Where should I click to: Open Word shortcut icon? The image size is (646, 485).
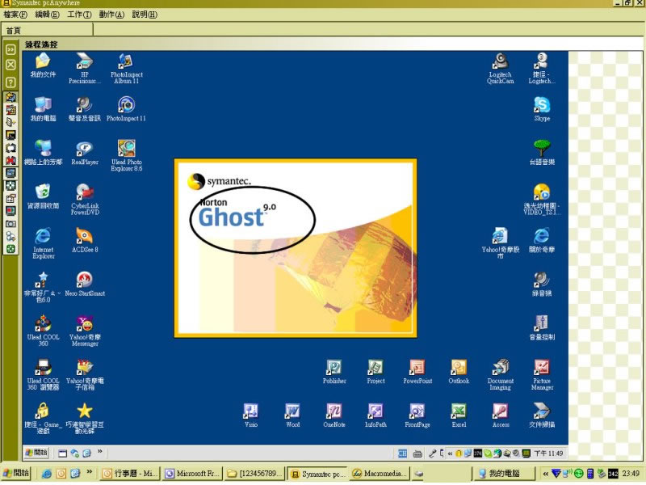coord(292,415)
